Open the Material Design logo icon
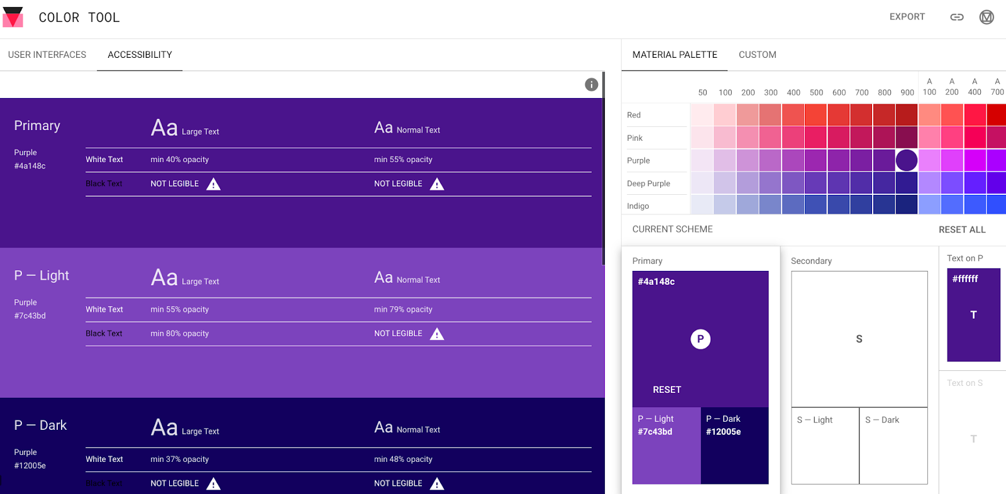This screenshot has width=1006, height=494. pos(987,17)
